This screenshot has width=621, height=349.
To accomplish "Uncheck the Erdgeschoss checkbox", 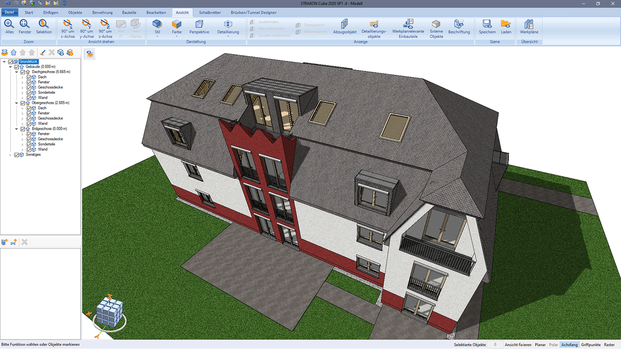I will (x=23, y=129).
